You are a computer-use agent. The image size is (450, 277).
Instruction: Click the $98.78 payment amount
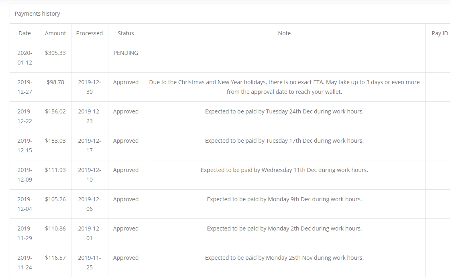coord(55,82)
